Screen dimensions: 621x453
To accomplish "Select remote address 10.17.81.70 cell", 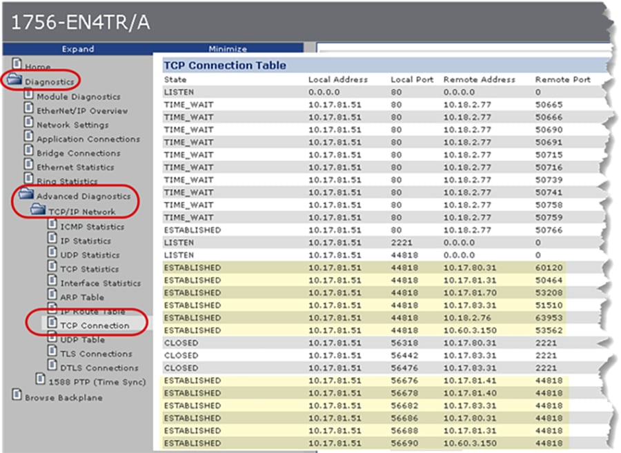I will 470,293.
